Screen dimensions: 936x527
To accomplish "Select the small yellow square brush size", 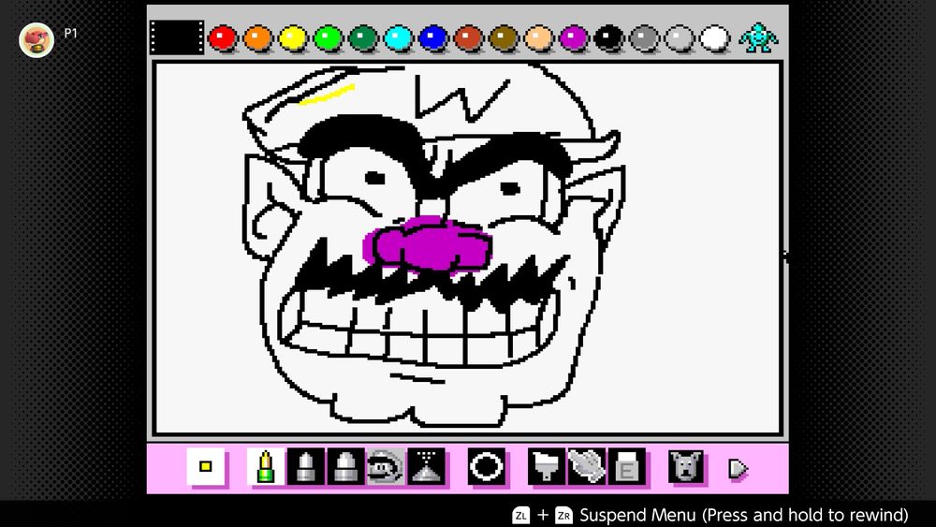I will [x=206, y=467].
